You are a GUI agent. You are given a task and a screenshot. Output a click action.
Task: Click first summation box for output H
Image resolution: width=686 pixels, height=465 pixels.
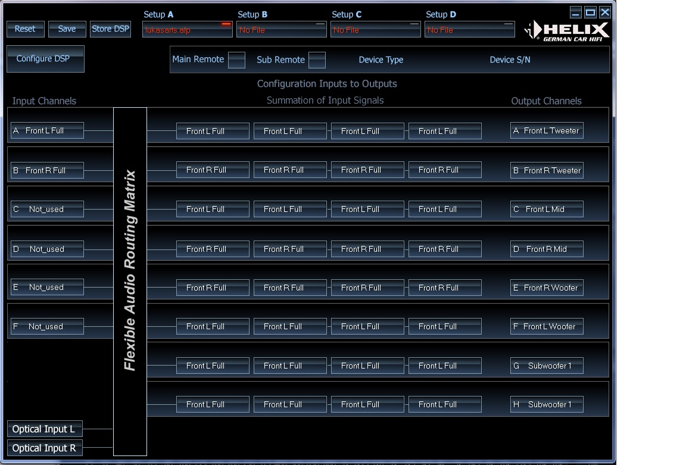(x=213, y=405)
